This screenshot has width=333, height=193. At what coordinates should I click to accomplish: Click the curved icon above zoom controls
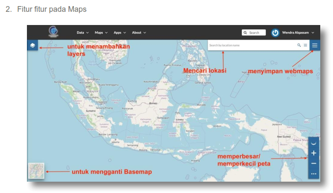point(314,143)
